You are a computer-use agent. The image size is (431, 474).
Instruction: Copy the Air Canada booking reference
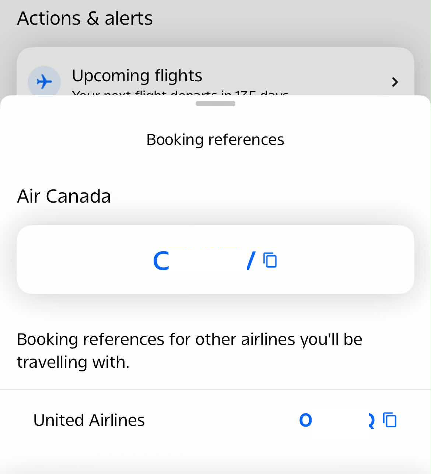pyautogui.click(x=270, y=260)
